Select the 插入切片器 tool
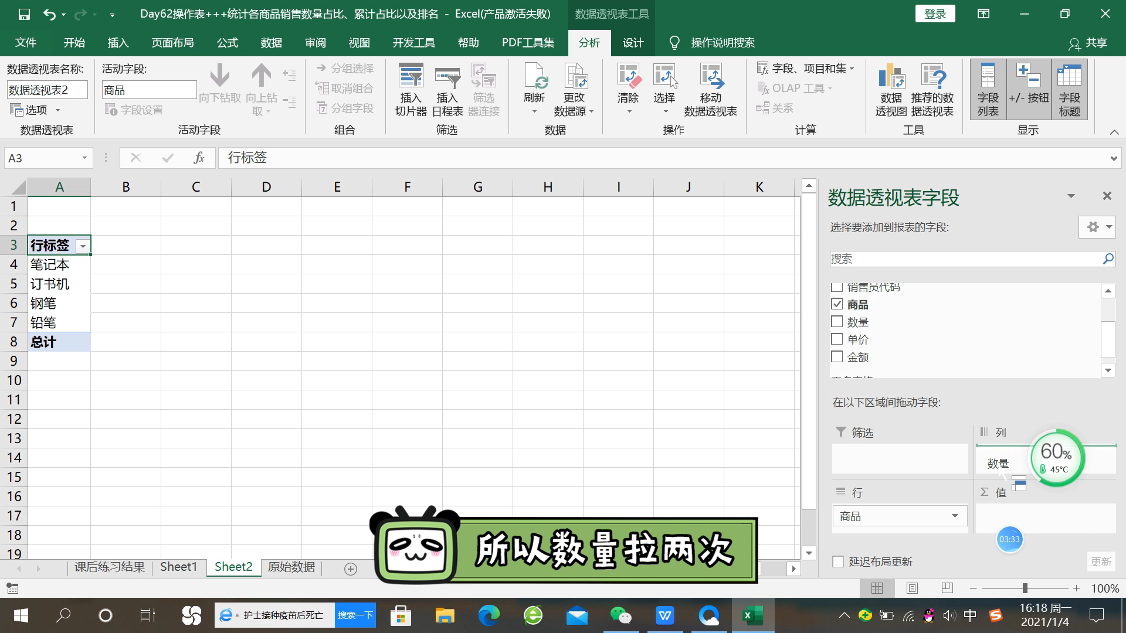 coord(411,88)
